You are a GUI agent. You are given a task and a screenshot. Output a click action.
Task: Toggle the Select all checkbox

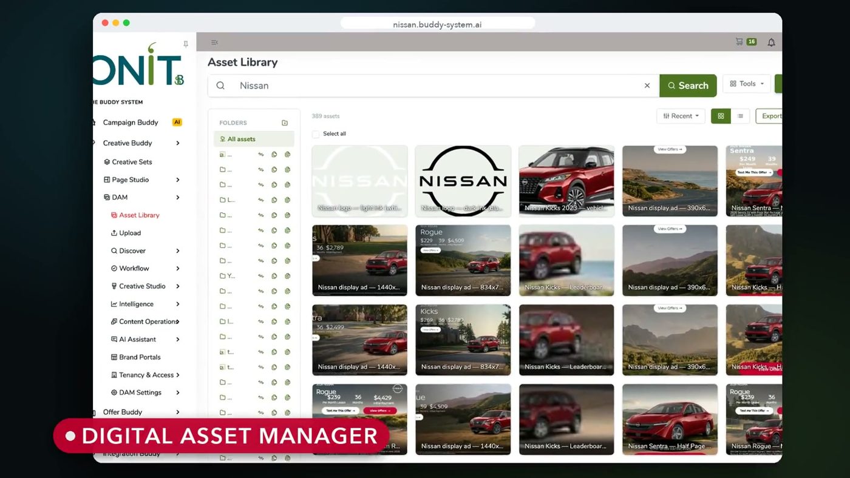point(316,134)
